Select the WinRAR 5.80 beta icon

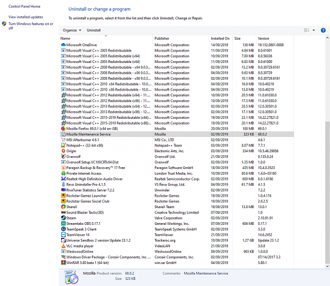pyautogui.click(x=63, y=263)
